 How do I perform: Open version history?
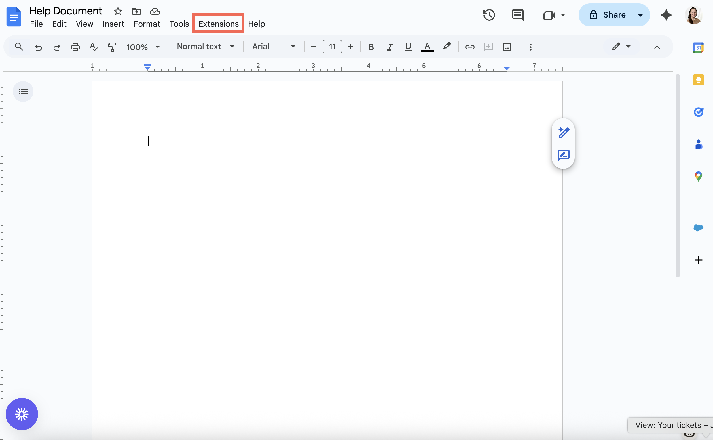pos(489,15)
